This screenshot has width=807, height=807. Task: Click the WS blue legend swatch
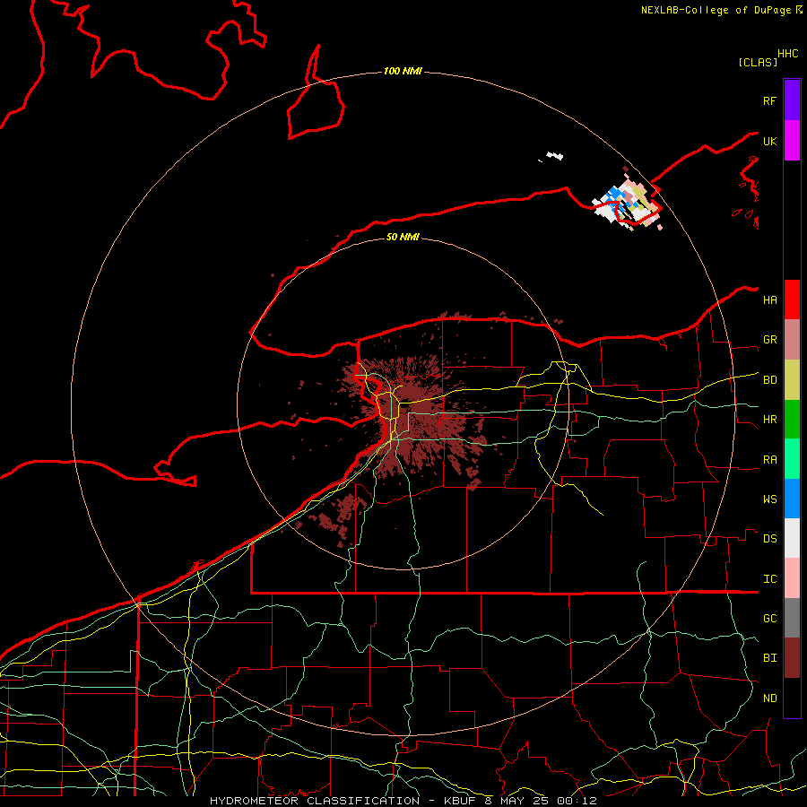tap(792, 499)
